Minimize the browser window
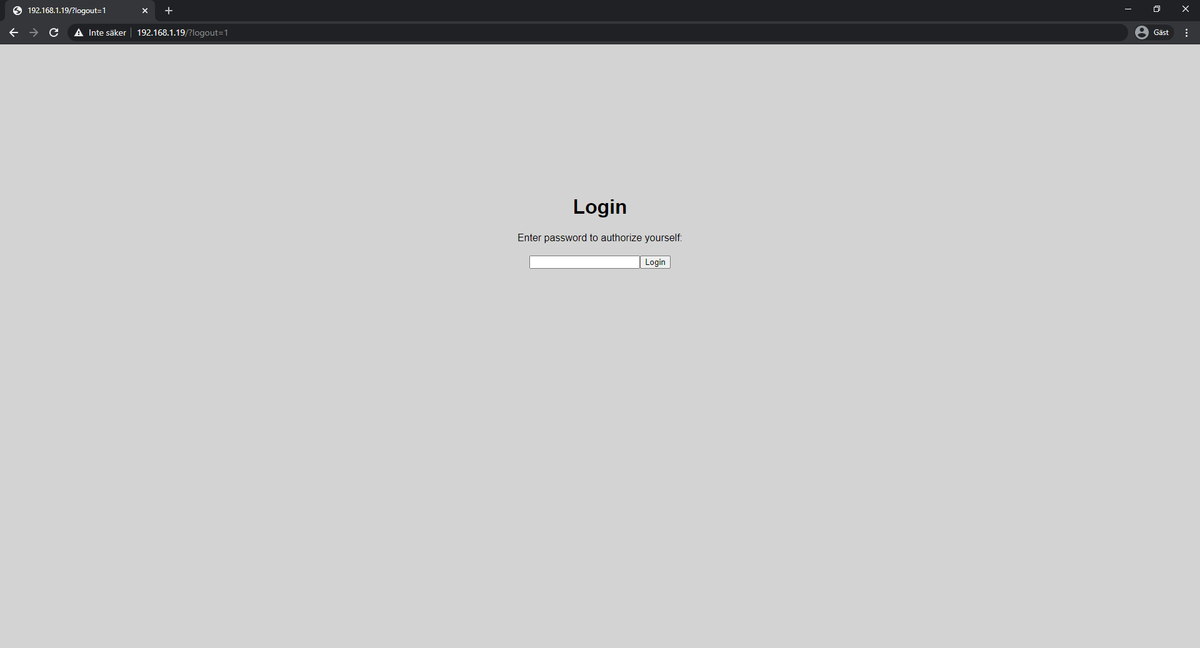 [x=1128, y=9]
